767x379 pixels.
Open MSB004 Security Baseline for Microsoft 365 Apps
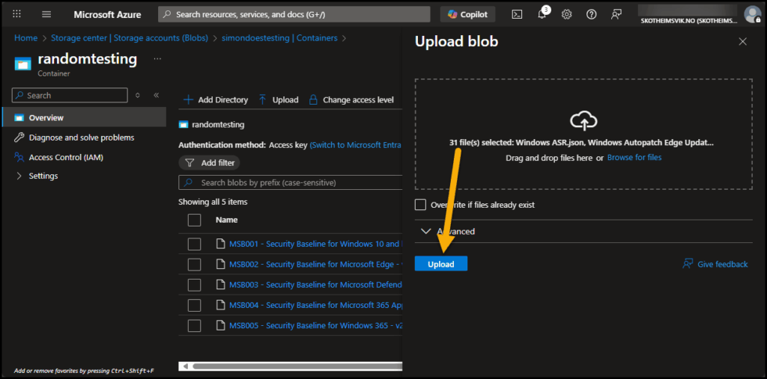[315, 305]
